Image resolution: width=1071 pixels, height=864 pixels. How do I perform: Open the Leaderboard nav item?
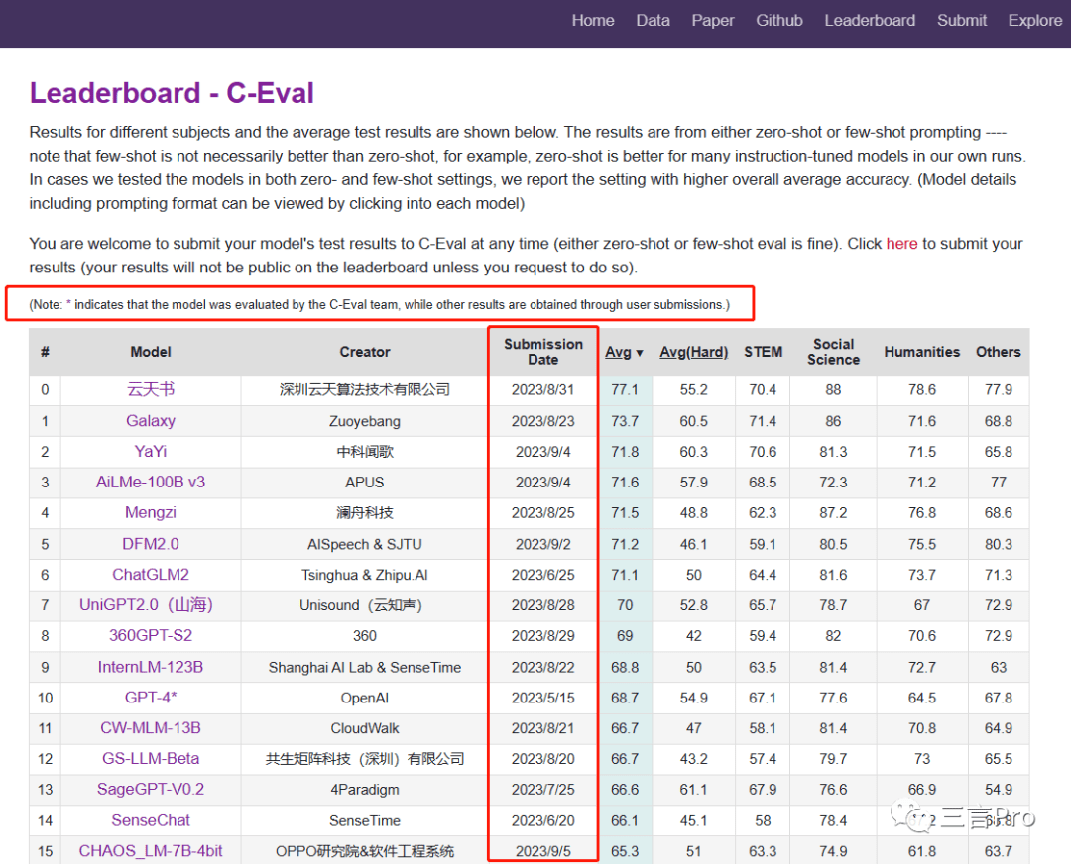[870, 21]
